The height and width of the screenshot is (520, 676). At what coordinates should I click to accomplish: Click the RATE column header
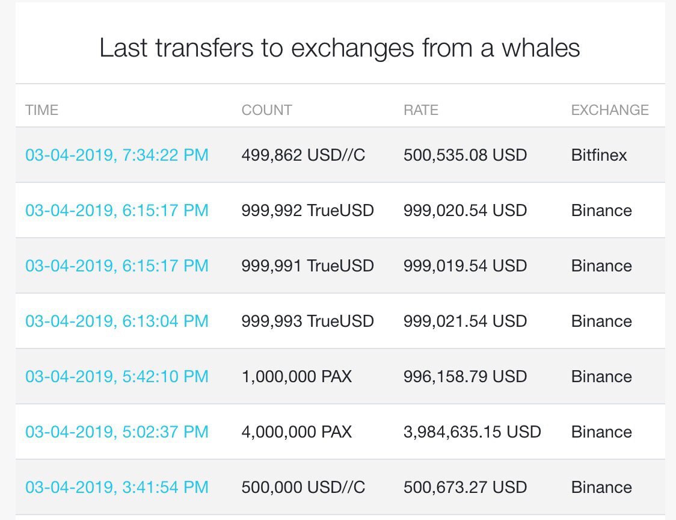pos(421,110)
